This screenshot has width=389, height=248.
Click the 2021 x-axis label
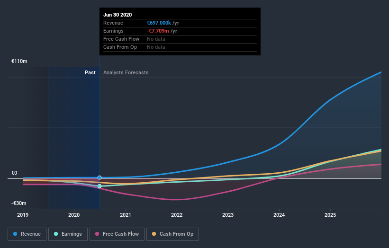[125, 215]
